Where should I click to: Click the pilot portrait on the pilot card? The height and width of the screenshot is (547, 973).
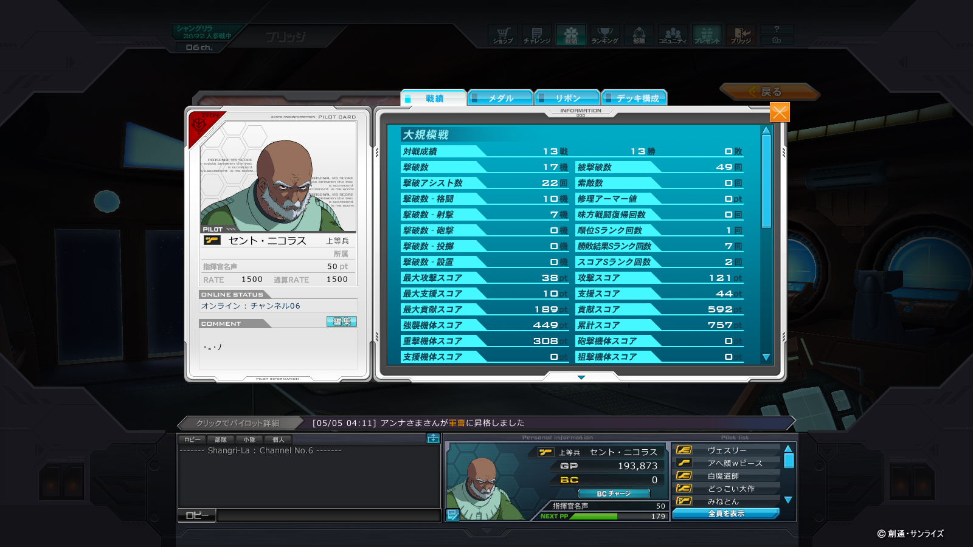tap(278, 176)
